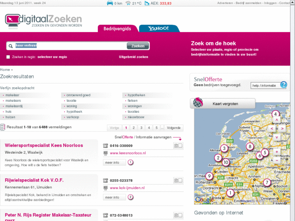The height and width of the screenshot is (221, 295).
Task: Tick SnelOfferte checkbox for Peter N. Rijs
Action: [x=180, y=215]
